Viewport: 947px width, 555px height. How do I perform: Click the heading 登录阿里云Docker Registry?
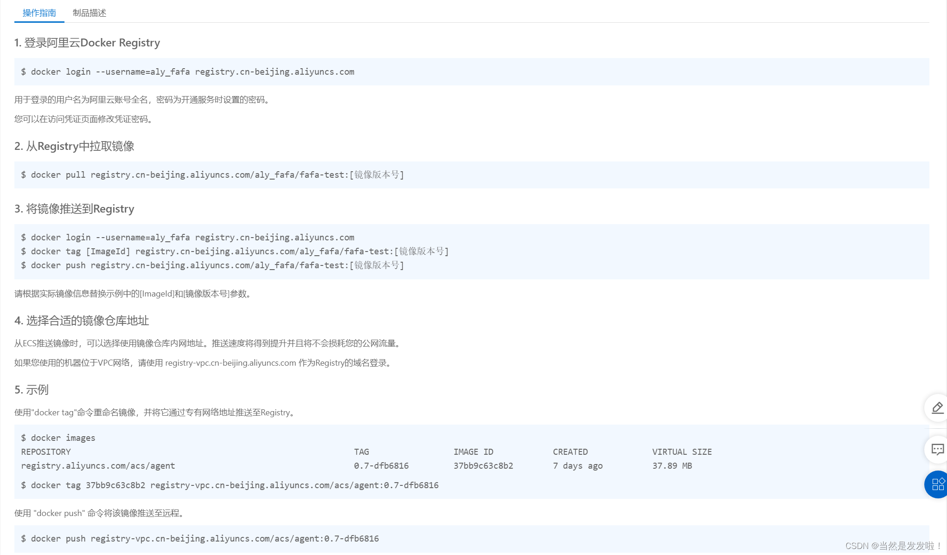tap(87, 43)
